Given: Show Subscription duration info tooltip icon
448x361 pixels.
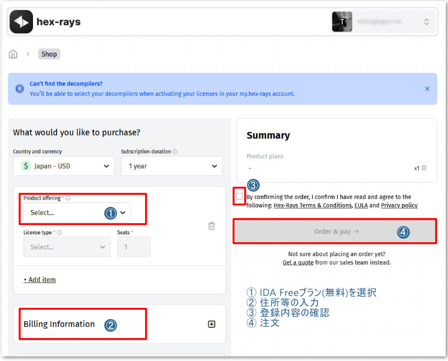Looking at the screenshot, I should [x=175, y=151].
